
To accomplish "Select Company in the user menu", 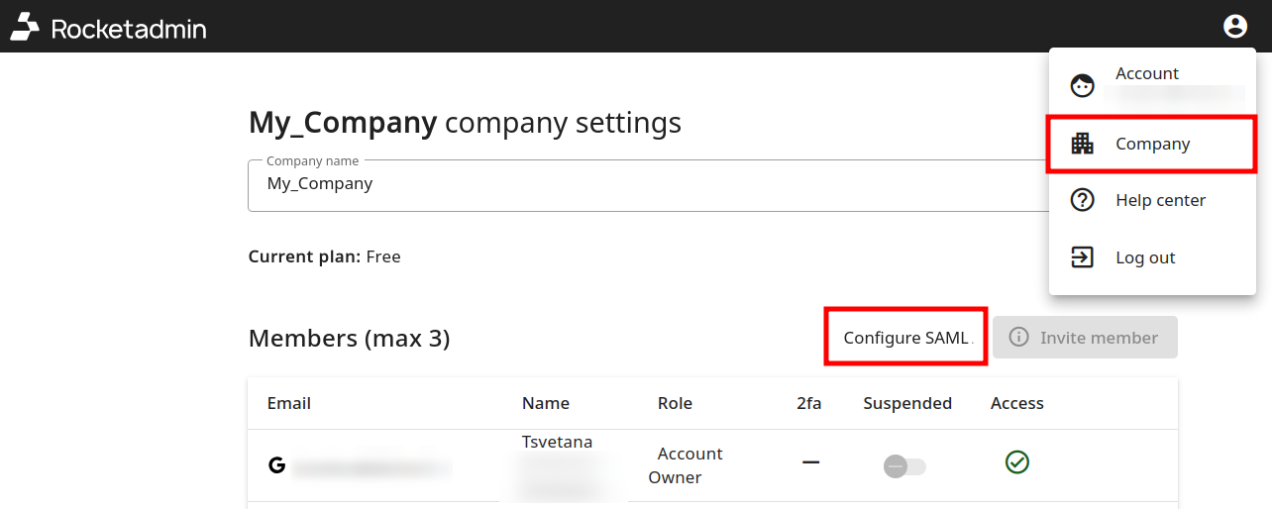I will [x=1152, y=144].
